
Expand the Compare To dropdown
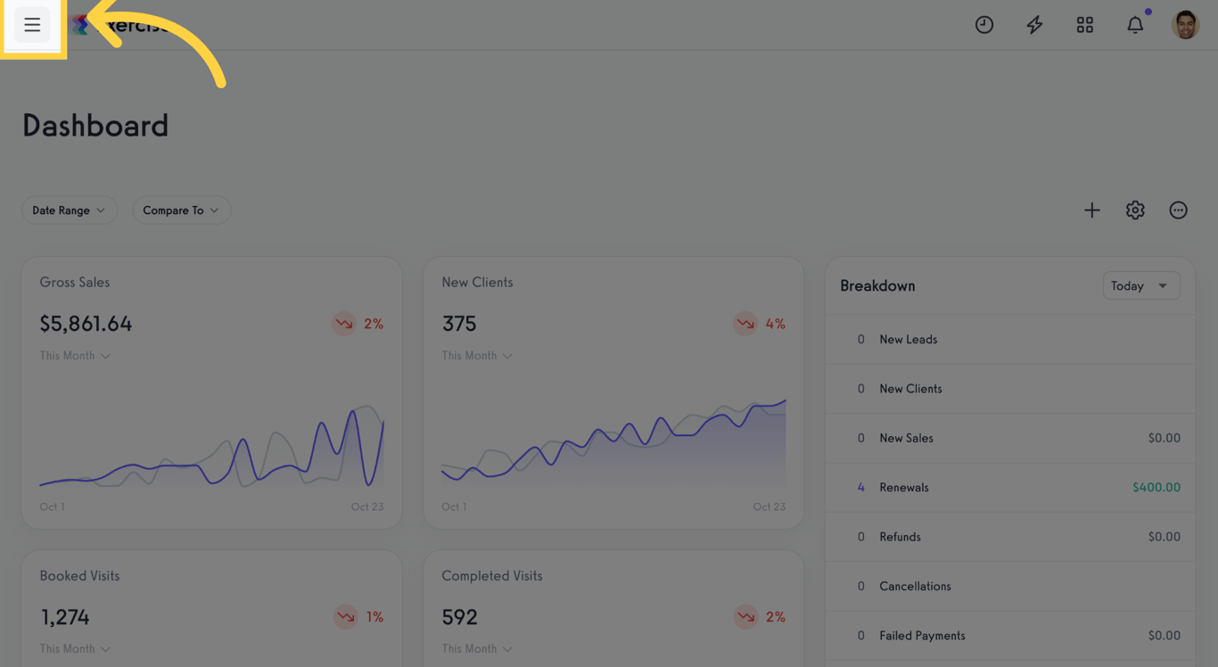click(182, 210)
